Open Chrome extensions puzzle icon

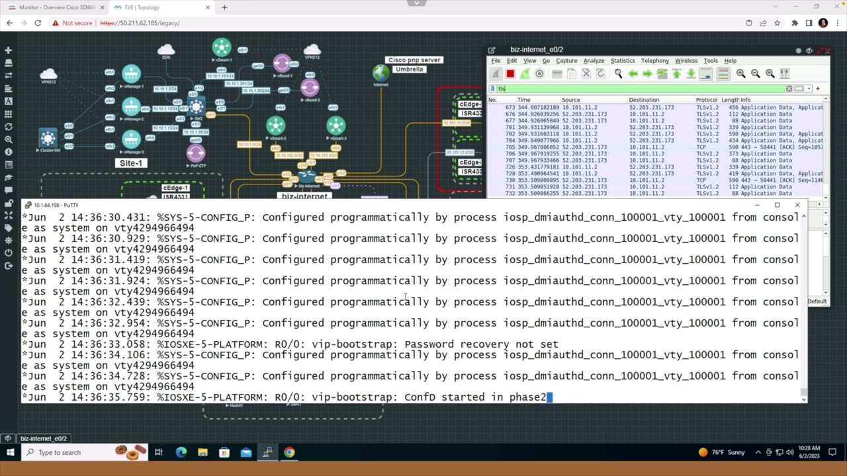coord(794,23)
